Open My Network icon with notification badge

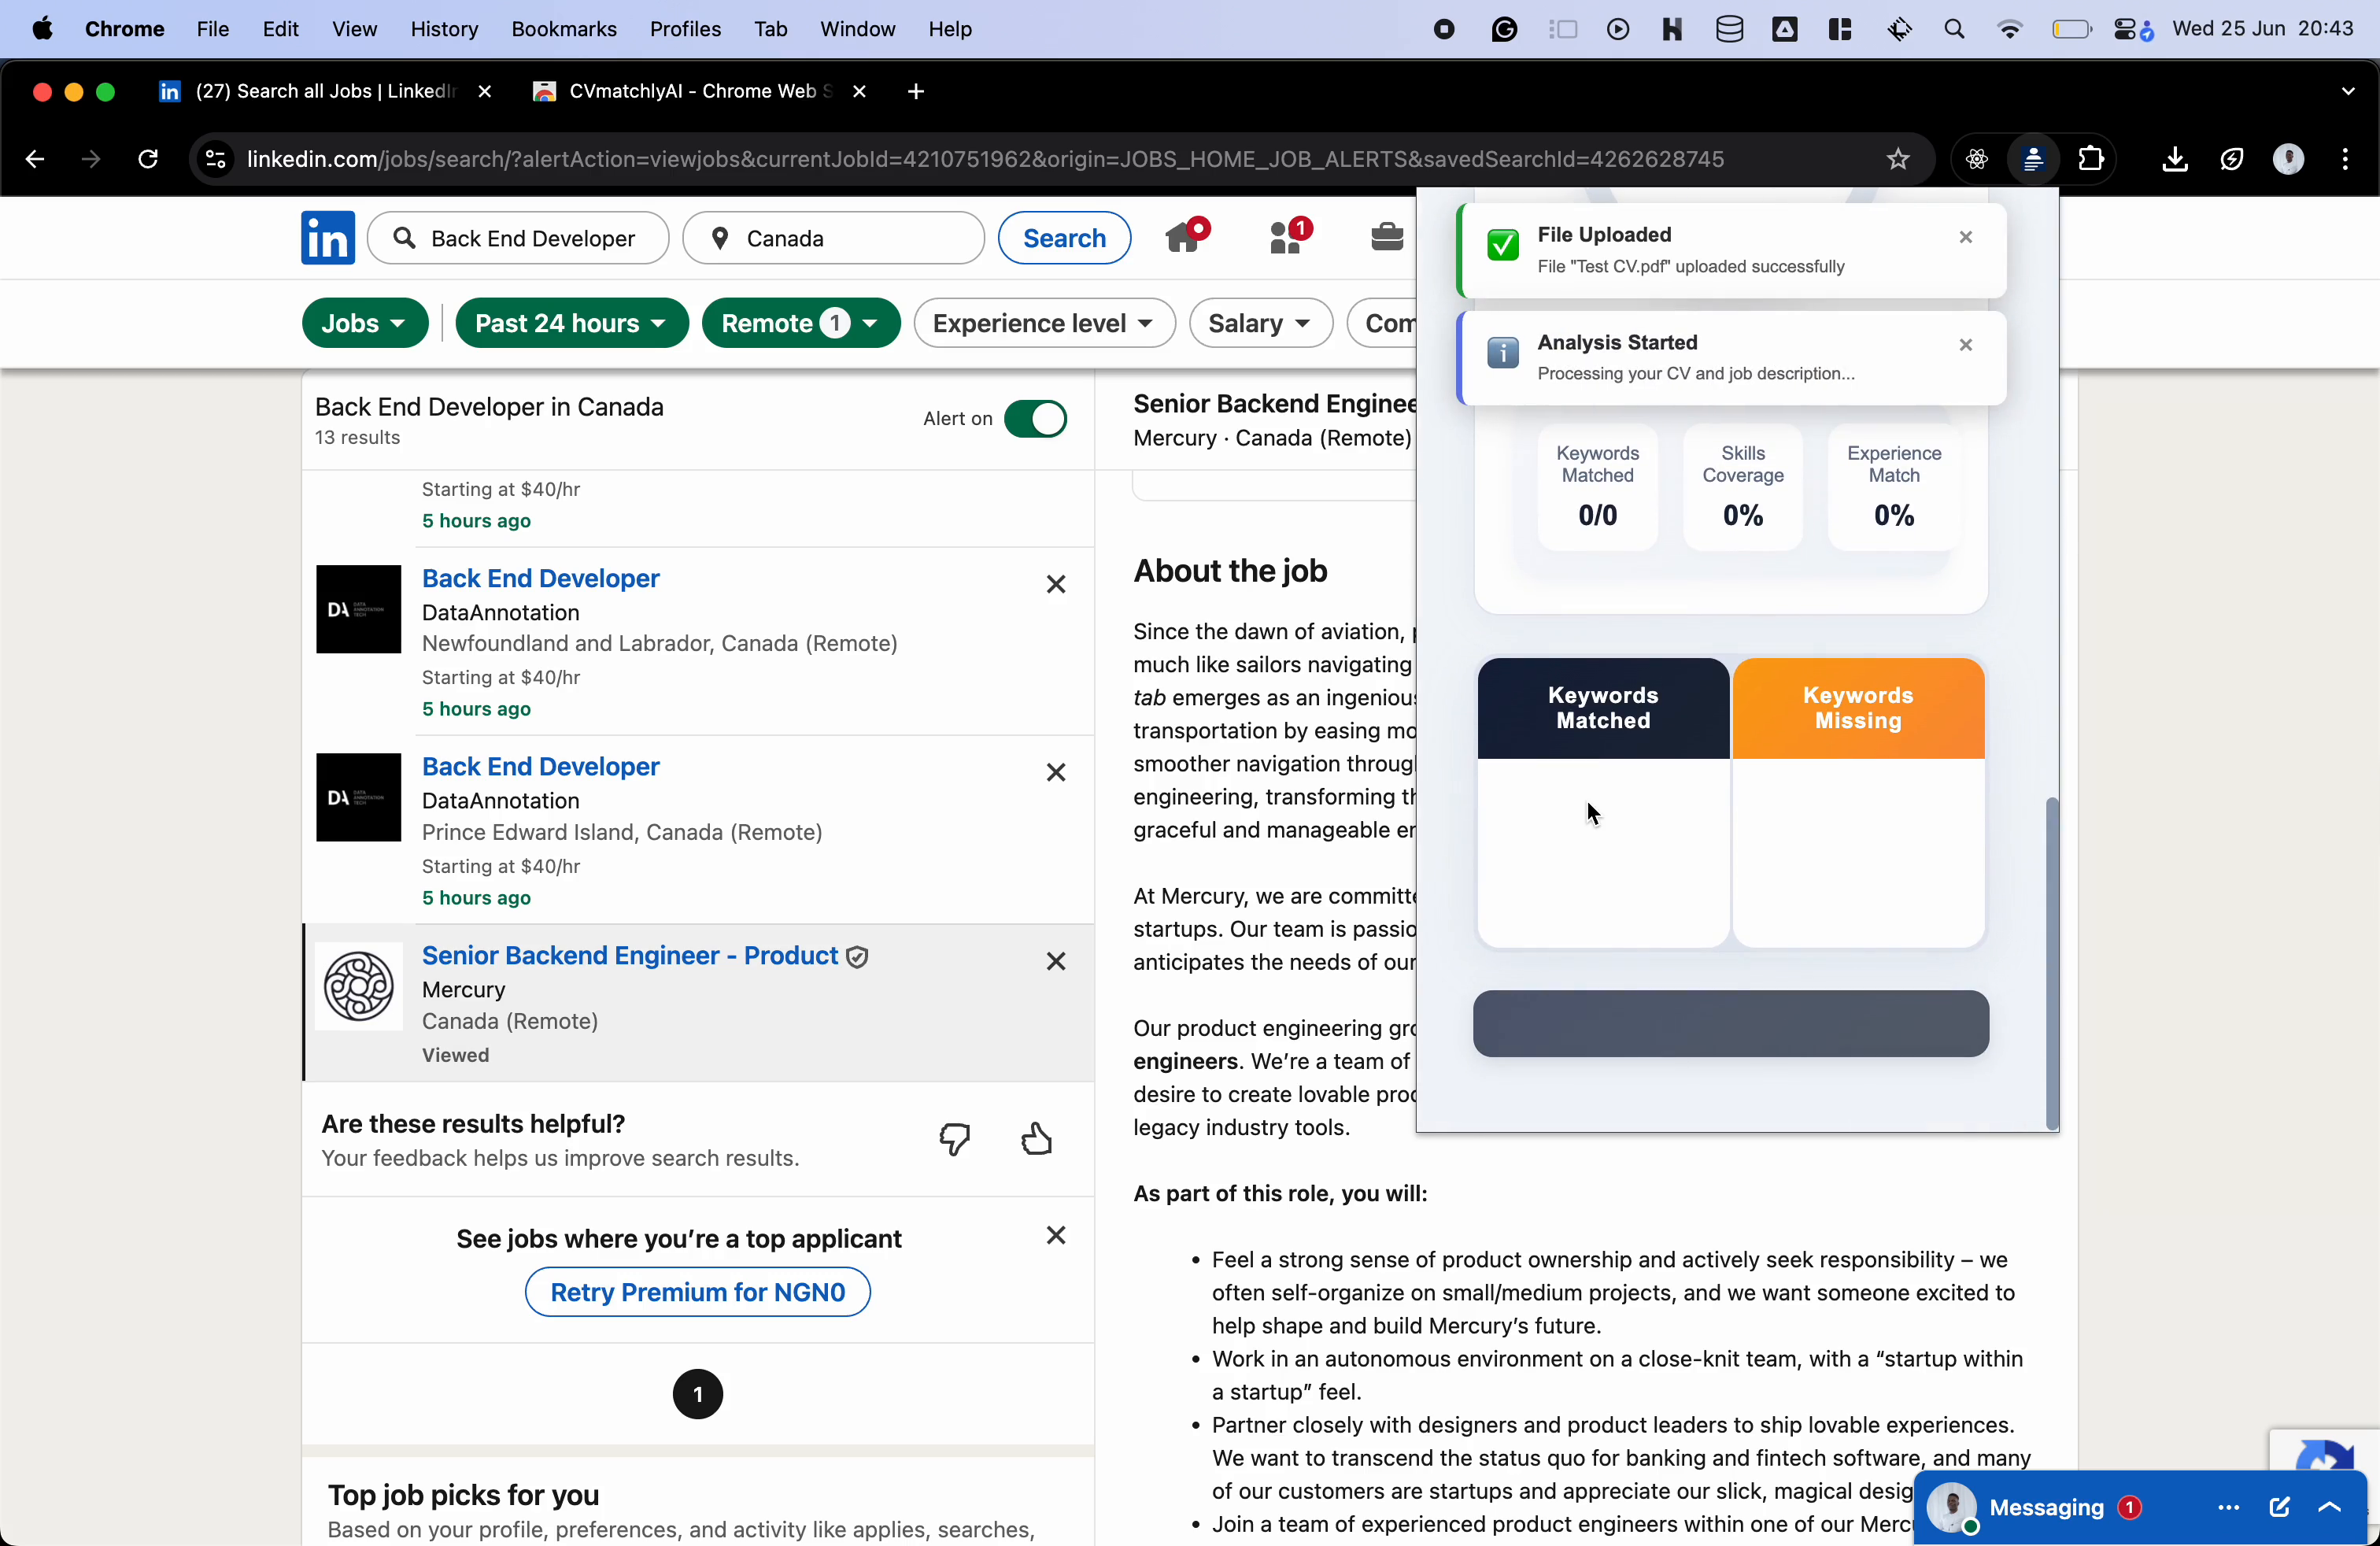1286,237
